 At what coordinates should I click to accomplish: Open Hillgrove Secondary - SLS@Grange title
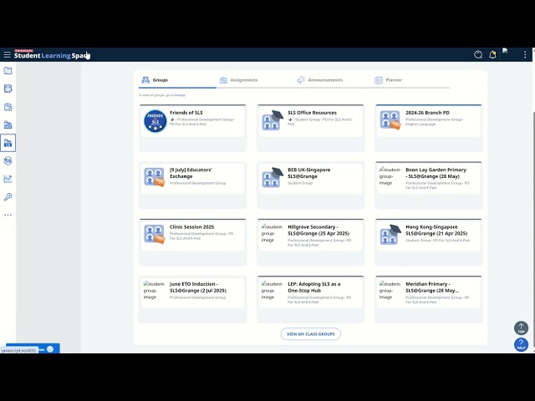pos(318,231)
